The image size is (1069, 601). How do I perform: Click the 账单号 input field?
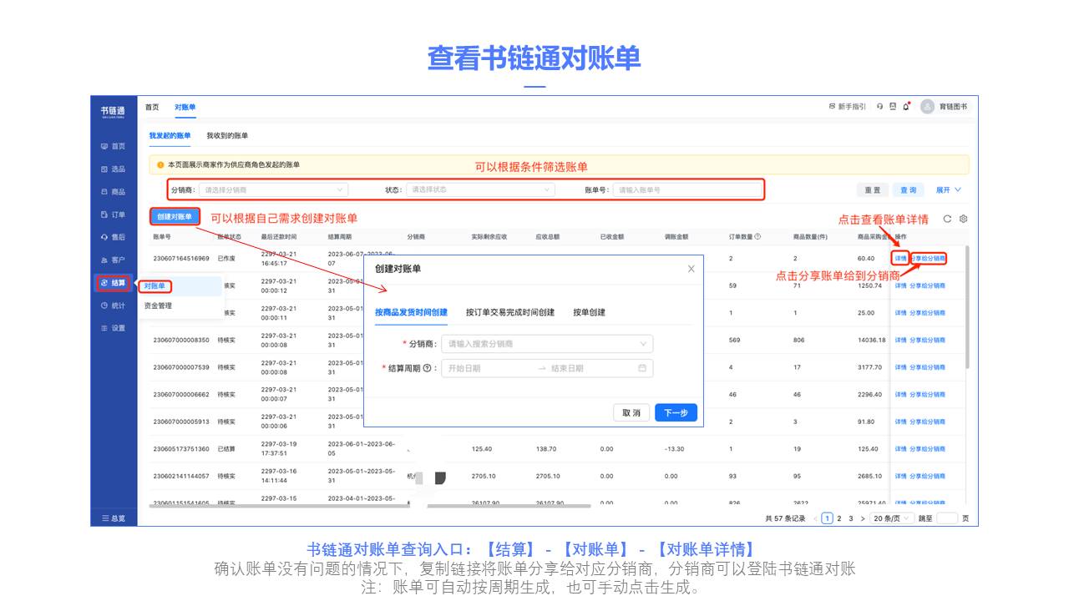pos(687,189)
